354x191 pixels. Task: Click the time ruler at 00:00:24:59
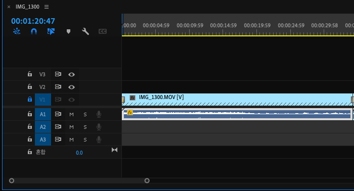coord(291,25)
